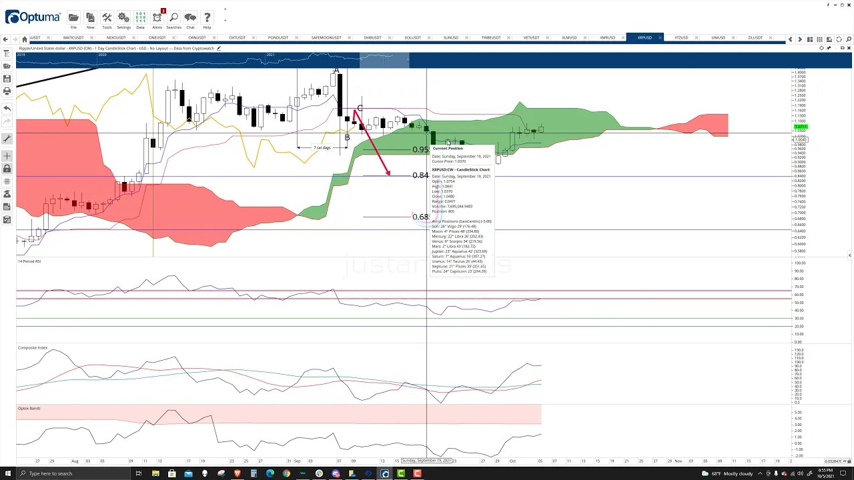Screen dimensions: 854x480
Task: Click the red alerts badge number
Action: (x=163, y=11)
